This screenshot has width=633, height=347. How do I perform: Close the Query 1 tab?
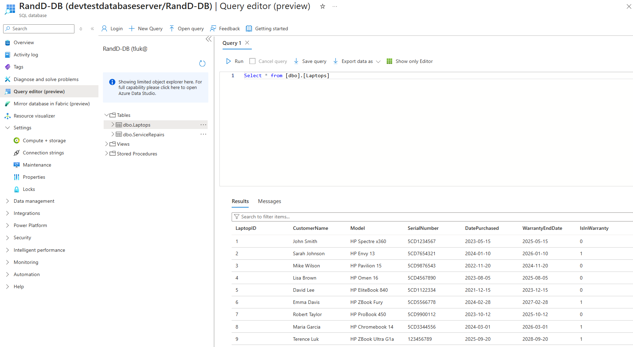point(247,43)
